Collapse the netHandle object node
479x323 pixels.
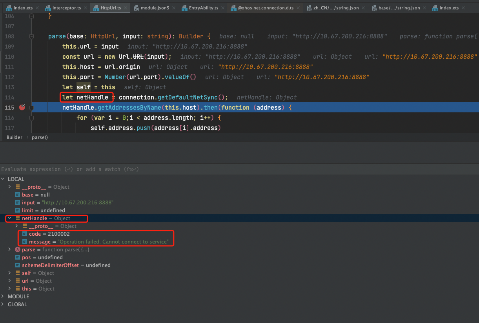10,218
